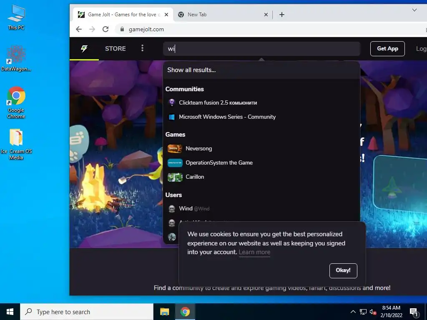Close the Game Jolt tab
The width and height of the screenshot is (427, 320).
click(x=167, y=15)
